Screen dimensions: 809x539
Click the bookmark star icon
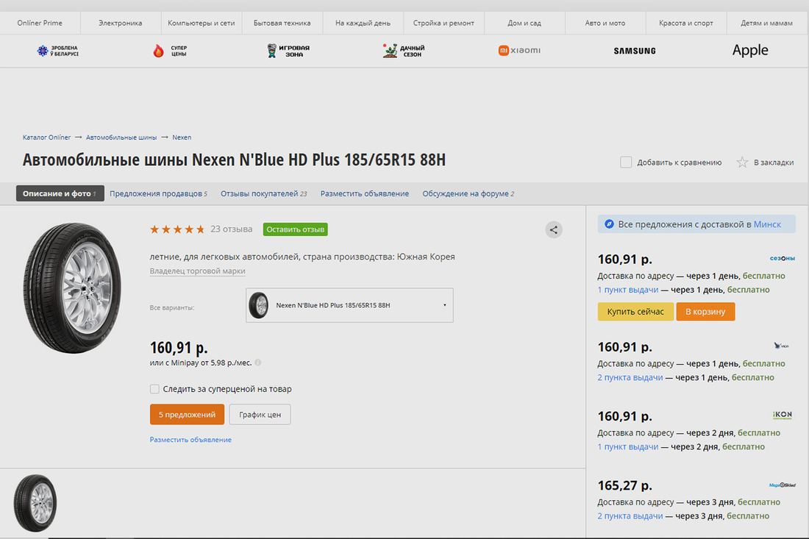coord(742,163)
